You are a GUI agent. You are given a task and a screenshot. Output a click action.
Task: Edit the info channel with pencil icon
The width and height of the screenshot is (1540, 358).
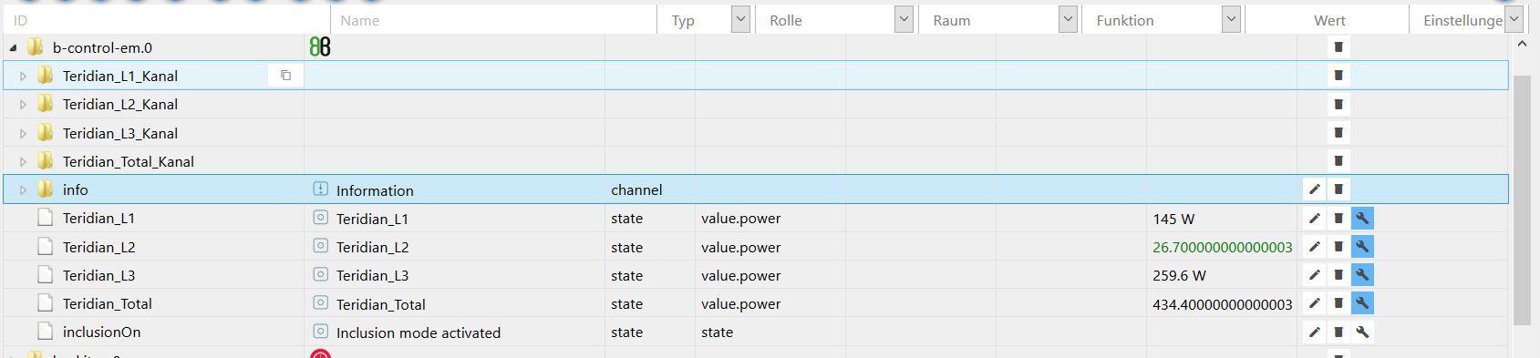pos(1314,189)
